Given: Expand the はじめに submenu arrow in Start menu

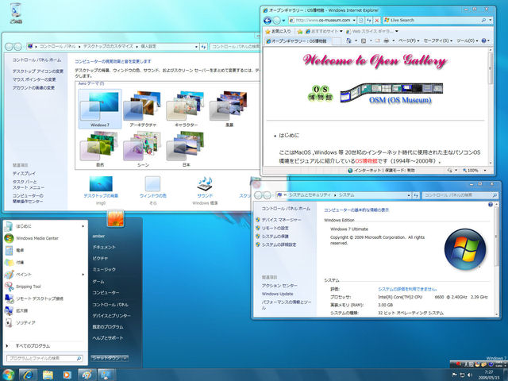Looking at the screenshot, I should point(83,226).
